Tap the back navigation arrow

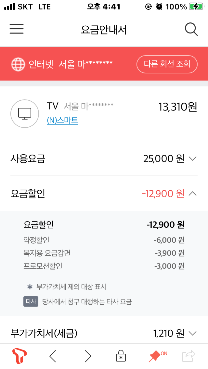pyautogui.click(x=52, y=356)
